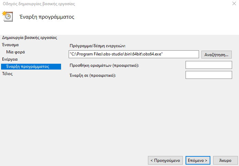
Task: Go back with Προηγούμενο button
Action: coord(165,160)
